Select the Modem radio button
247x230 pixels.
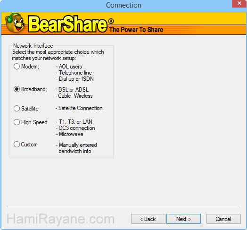pos(16,67)
